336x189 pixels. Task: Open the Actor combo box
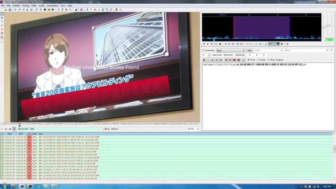(268, 50)
